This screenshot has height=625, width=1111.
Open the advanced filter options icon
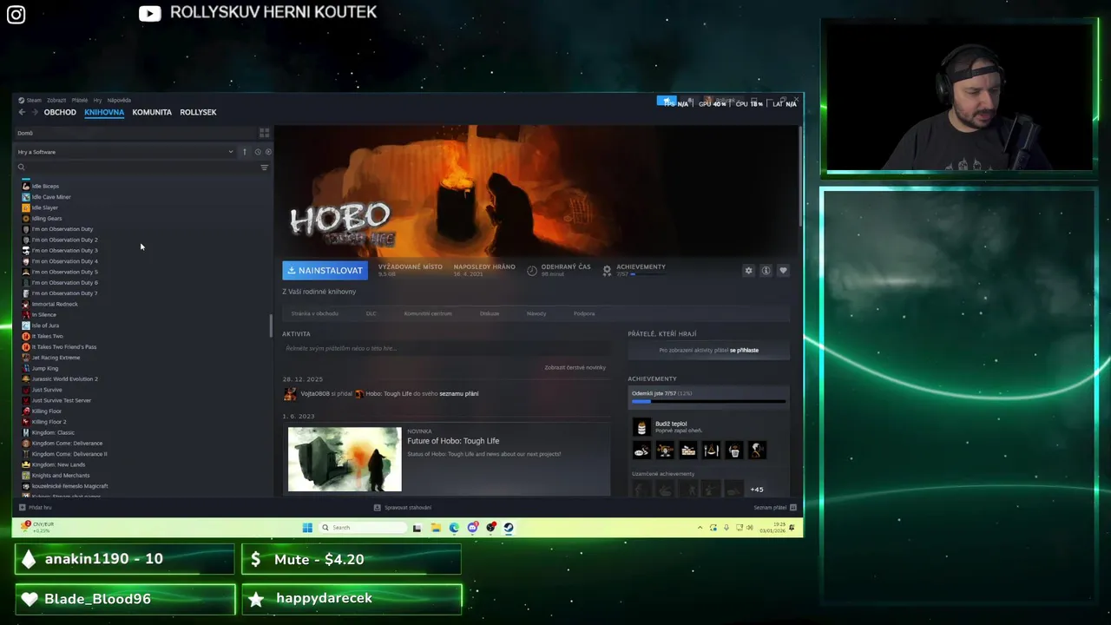(265, 167)
